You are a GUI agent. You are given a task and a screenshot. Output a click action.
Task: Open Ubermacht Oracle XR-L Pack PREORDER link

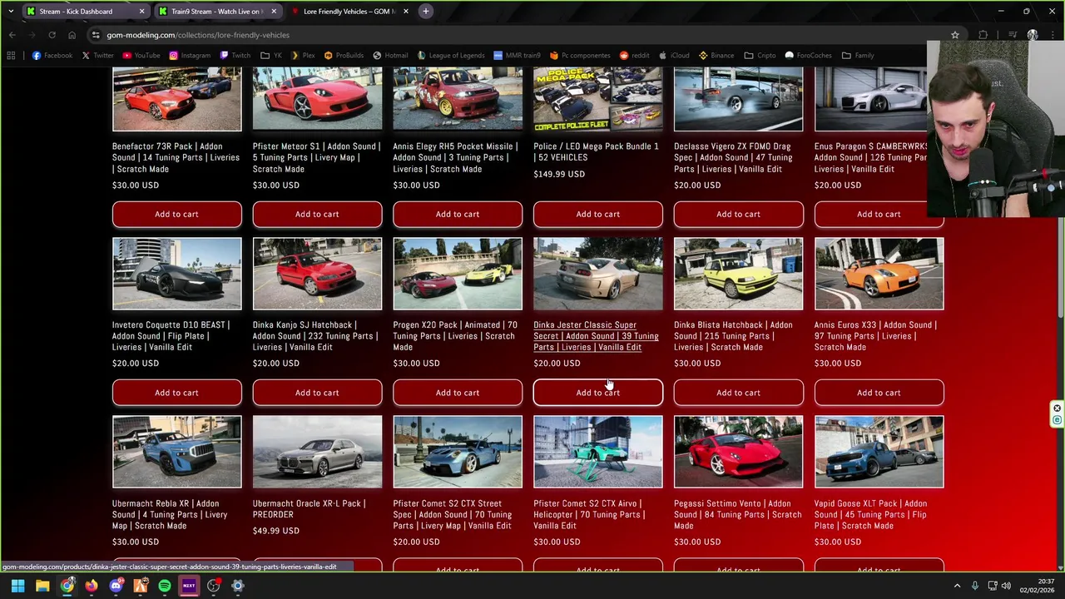(x=309, y=509)
